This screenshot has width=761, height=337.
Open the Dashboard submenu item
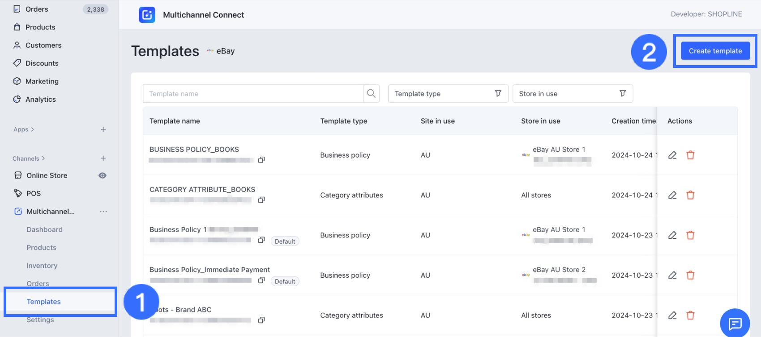[x=44, y=229]
